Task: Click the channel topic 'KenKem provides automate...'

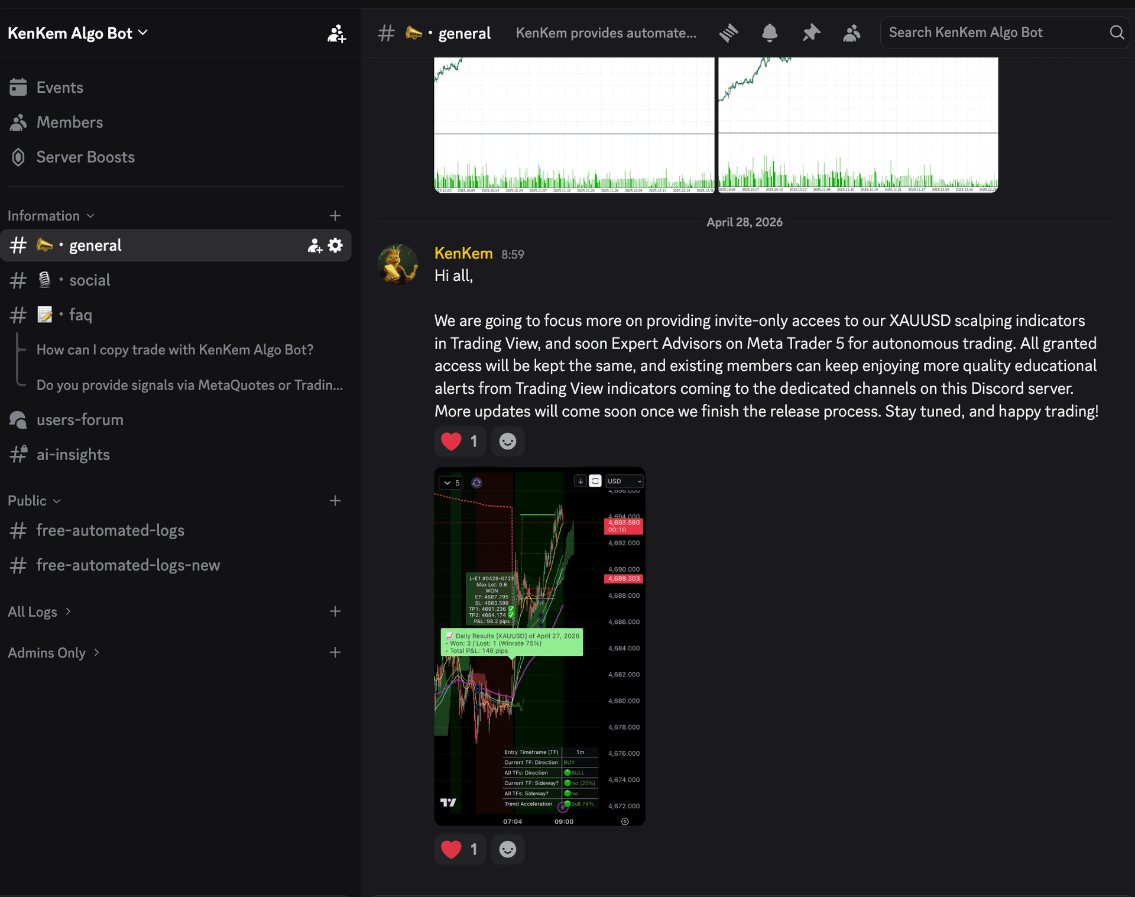Action: [x=606, y=33]
